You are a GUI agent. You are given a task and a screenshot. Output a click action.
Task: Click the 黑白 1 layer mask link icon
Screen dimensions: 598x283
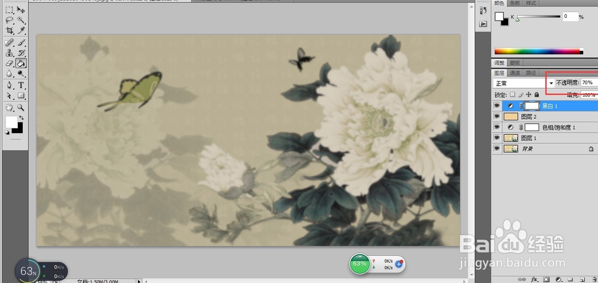(x=521, y=106)
